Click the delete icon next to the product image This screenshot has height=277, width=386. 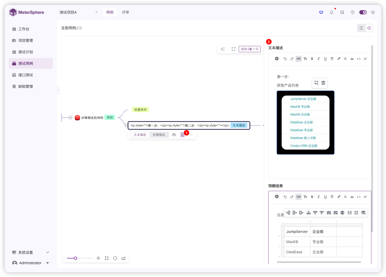tap(323, 83)
